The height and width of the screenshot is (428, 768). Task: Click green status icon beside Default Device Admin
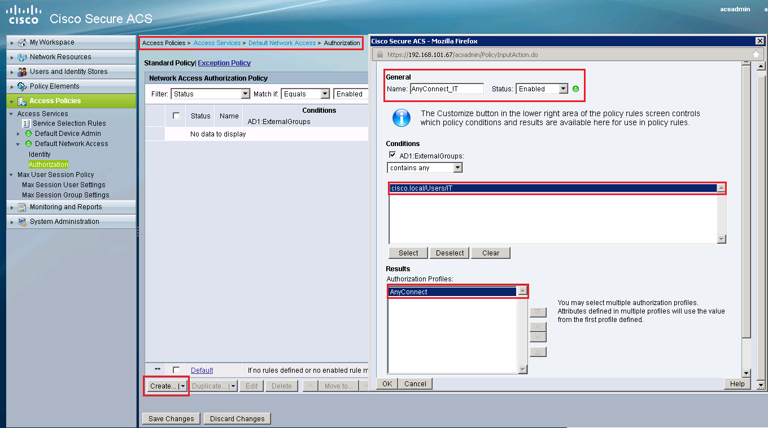point(28,134)
